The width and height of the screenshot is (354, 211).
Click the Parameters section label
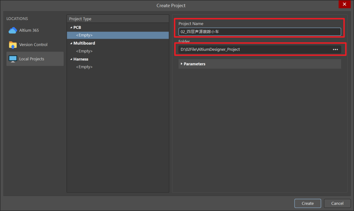(195, 64)
